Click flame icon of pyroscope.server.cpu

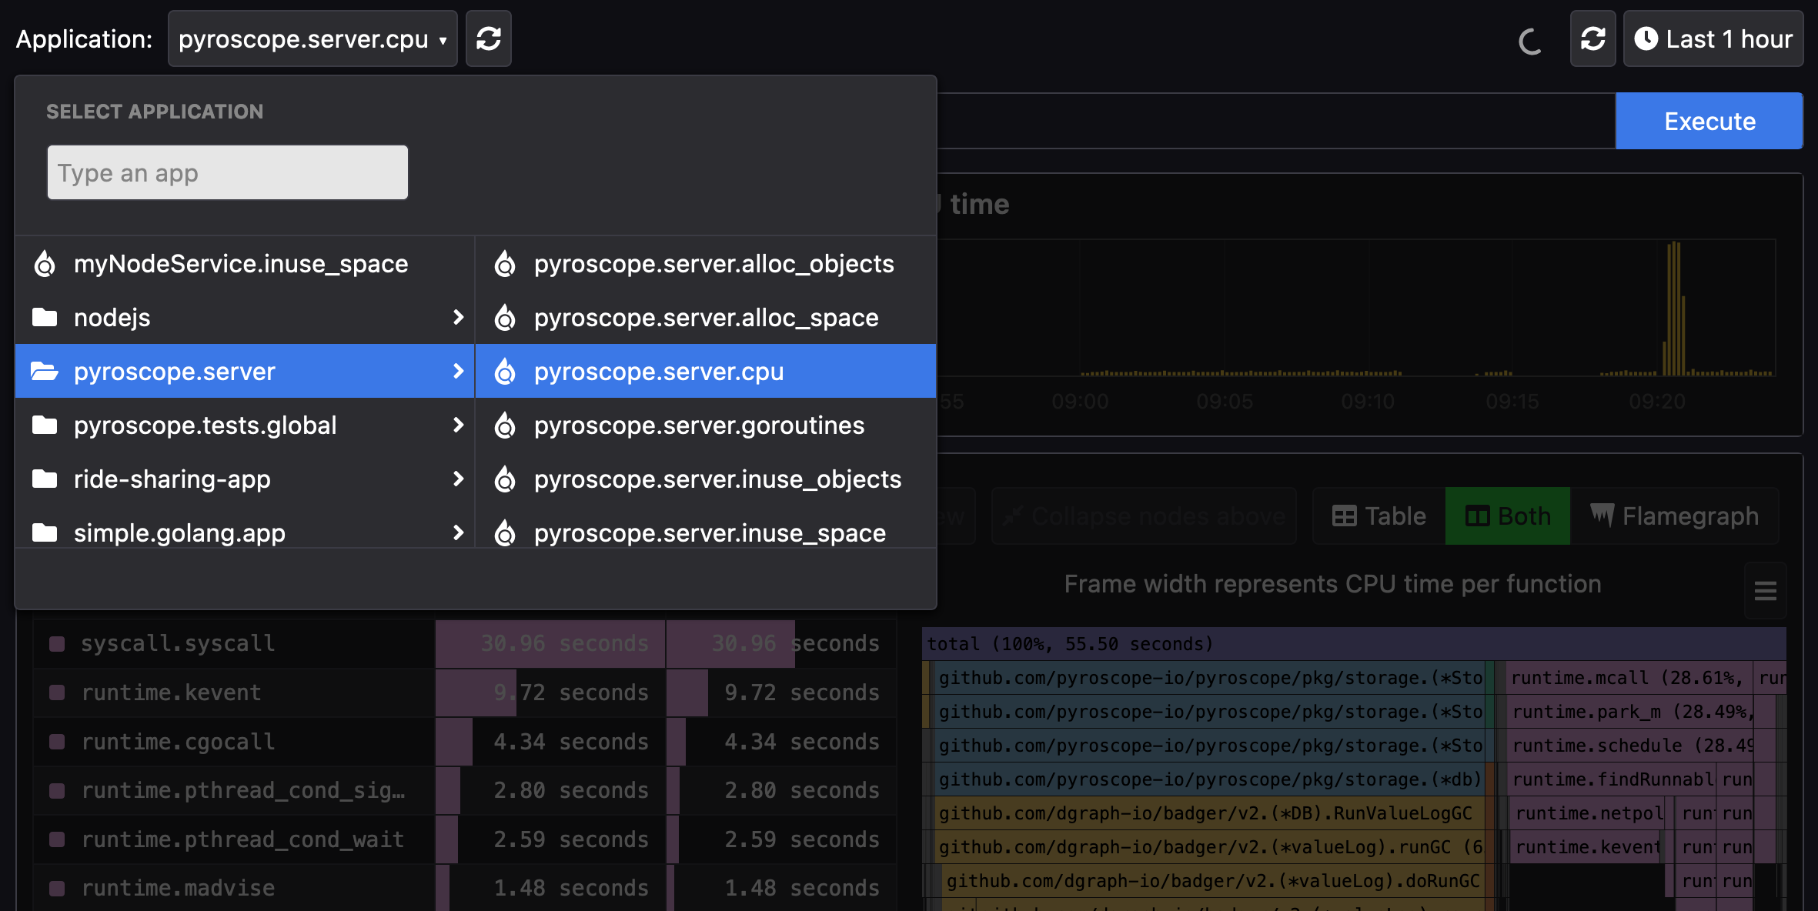[505, 371]
